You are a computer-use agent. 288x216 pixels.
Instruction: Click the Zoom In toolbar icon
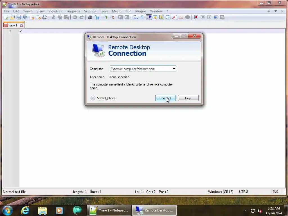(x=105, y=17)
